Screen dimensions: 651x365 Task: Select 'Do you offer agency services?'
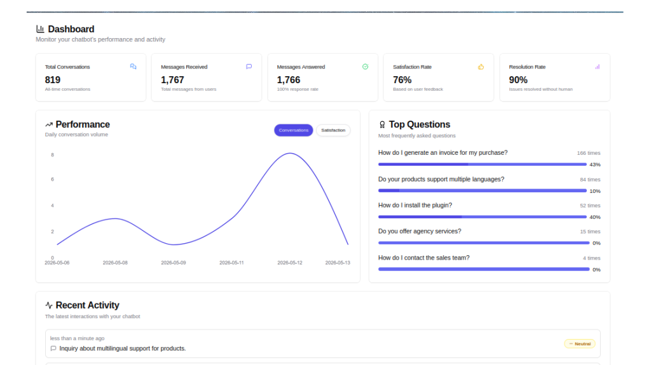coord(420,232)
